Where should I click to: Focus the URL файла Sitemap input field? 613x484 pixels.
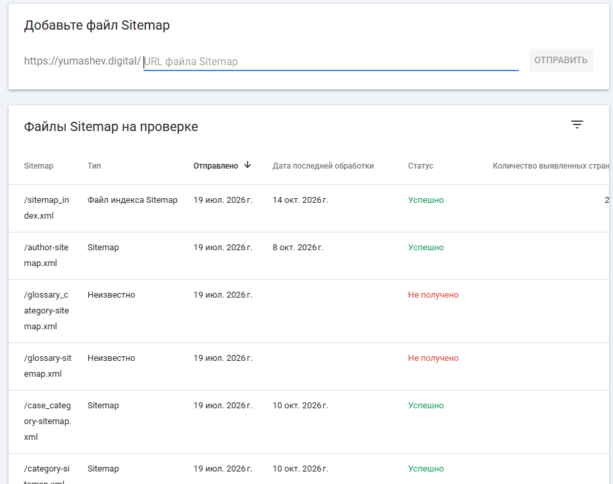(331, 61)
